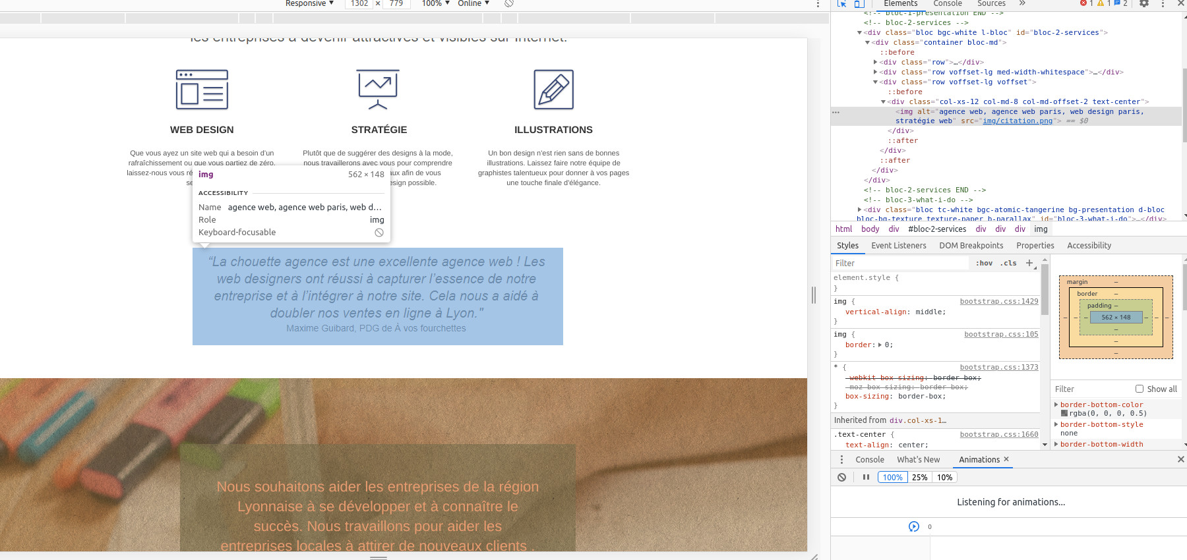Enable the Show all checkbox
This screenshot has width=1187, height=560.
(1140, 389)
